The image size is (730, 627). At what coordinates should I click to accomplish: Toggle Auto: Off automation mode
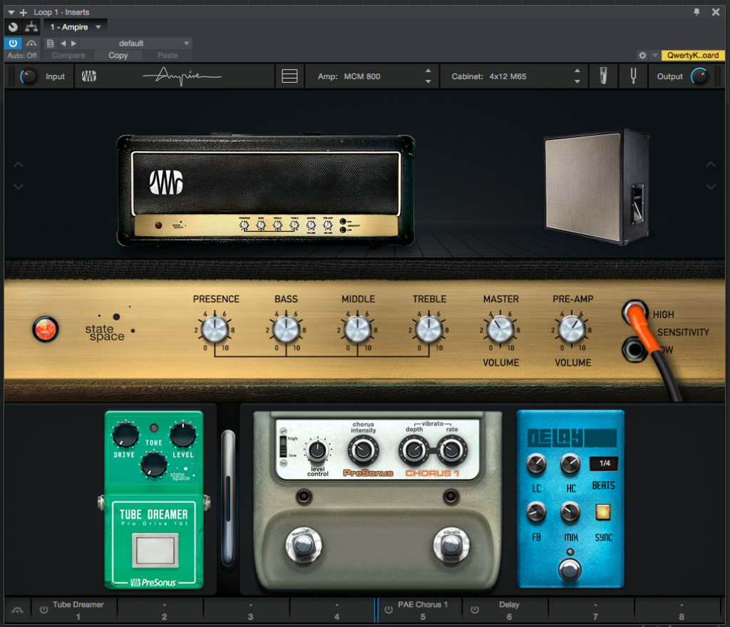[22, 56]
